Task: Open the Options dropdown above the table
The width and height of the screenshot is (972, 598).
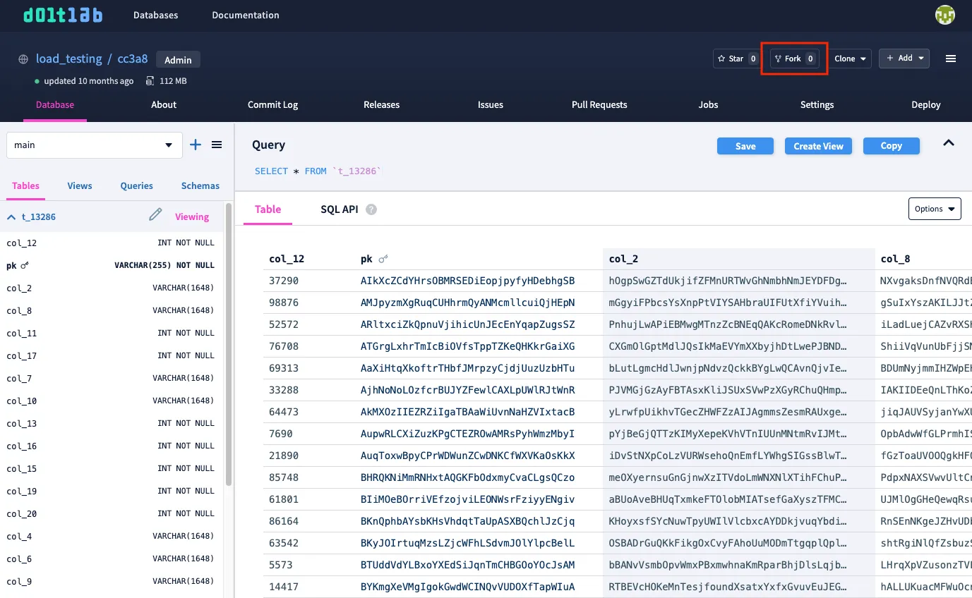Action: [x=934, y=209]
